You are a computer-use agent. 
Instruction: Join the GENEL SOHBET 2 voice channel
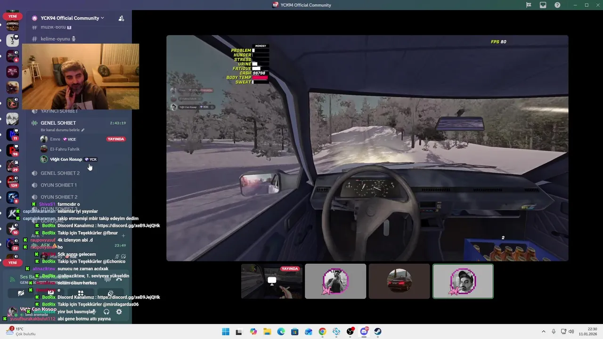(60, 173)
